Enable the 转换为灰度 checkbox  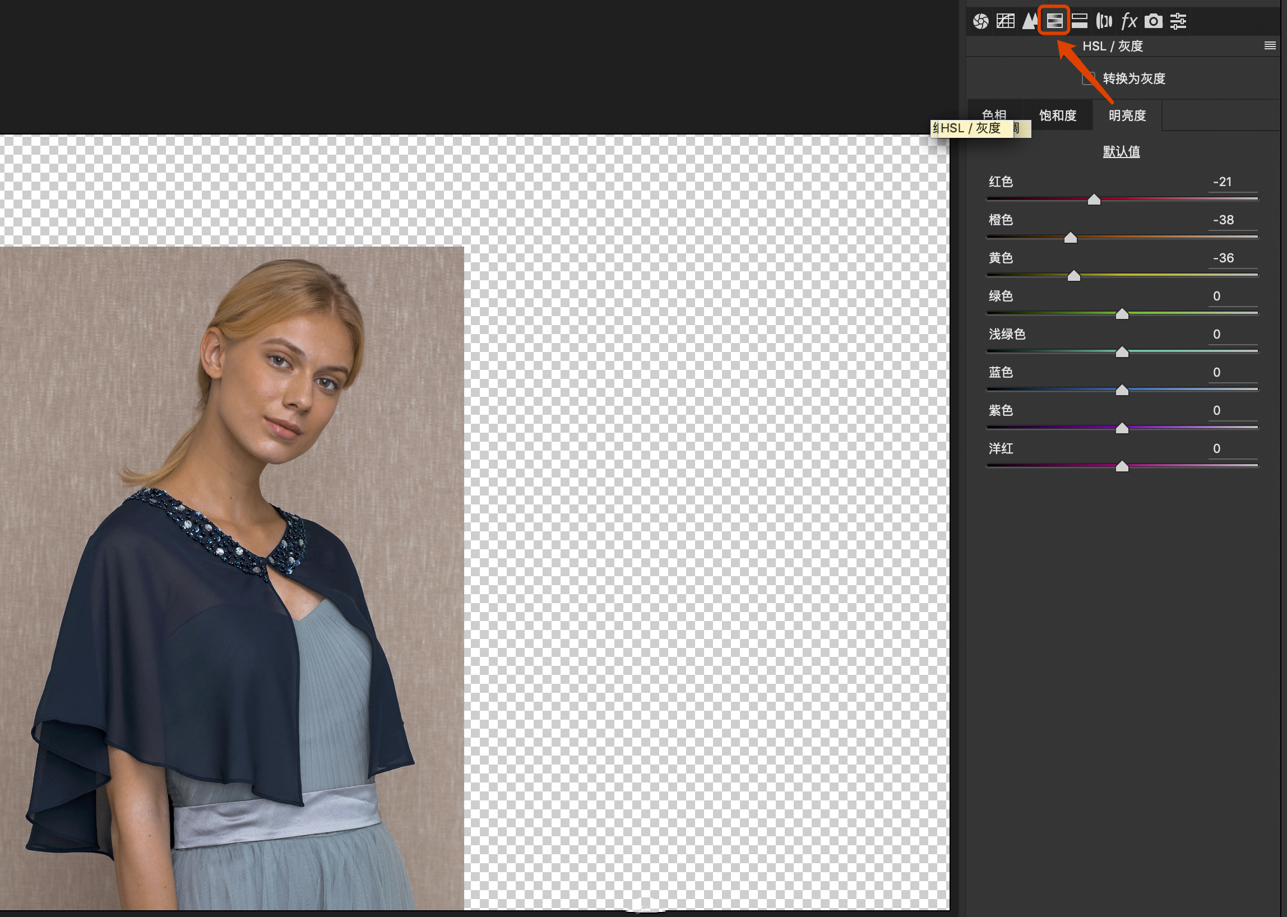tap(1089, 78)
